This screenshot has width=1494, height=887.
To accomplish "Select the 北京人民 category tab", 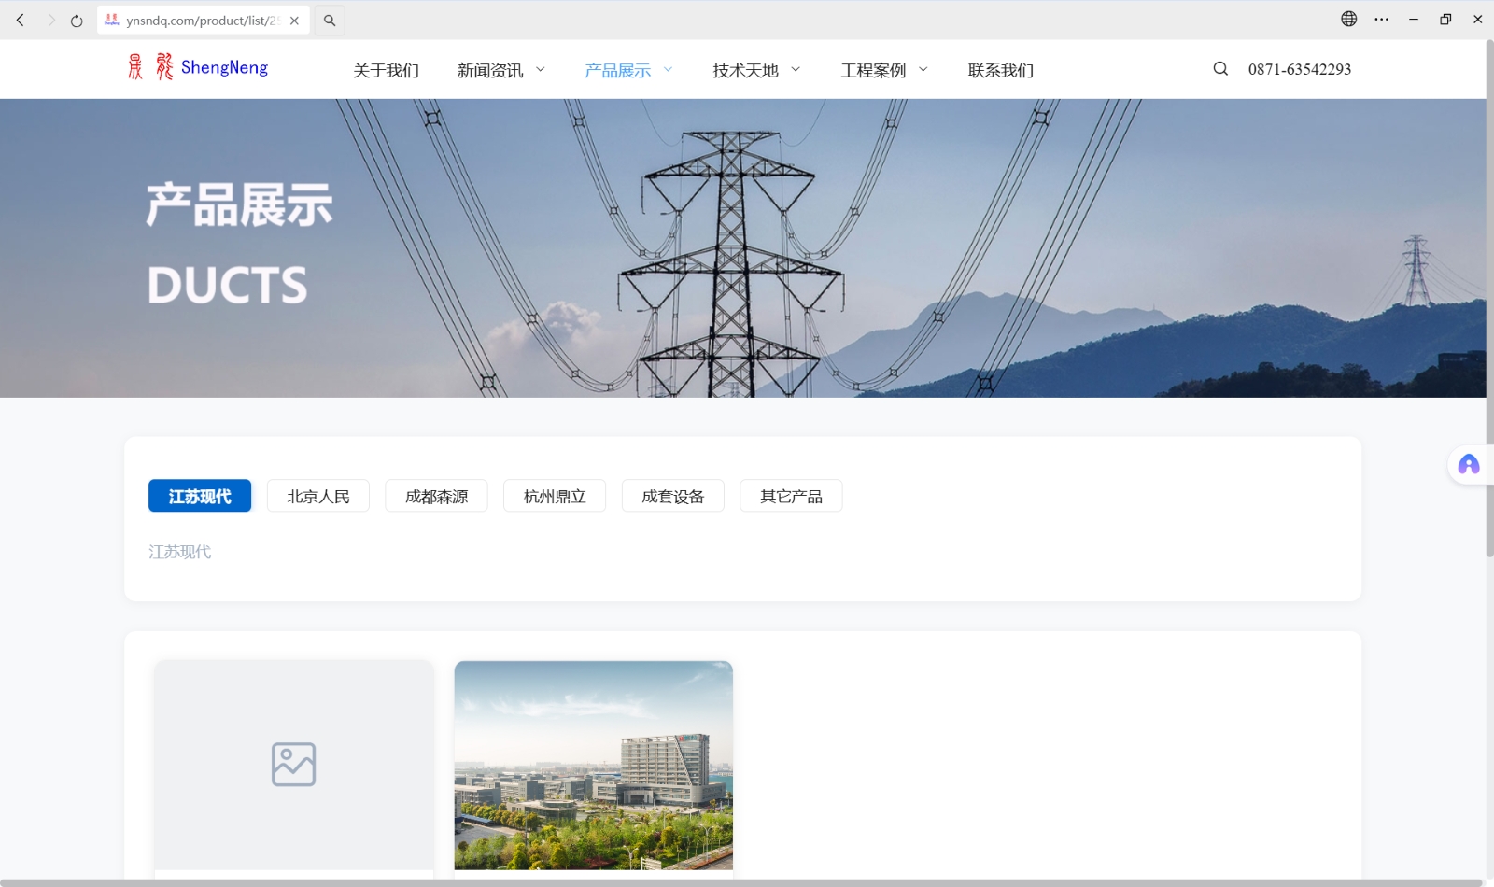I will click(x=318, y=496).
